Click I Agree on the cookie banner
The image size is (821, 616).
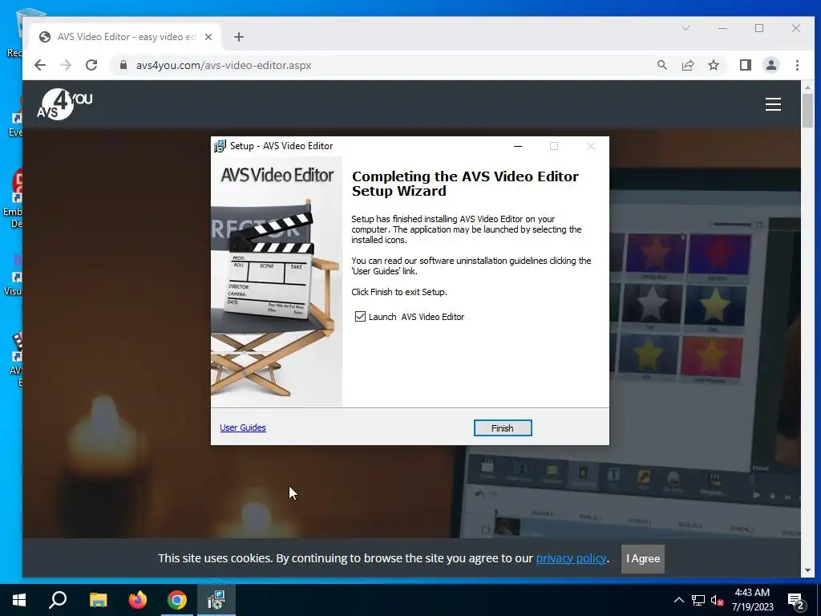pyautogui.click(x=642, y=558)
